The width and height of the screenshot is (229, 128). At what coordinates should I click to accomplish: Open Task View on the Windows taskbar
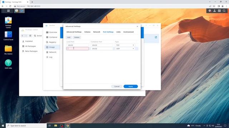49,126
